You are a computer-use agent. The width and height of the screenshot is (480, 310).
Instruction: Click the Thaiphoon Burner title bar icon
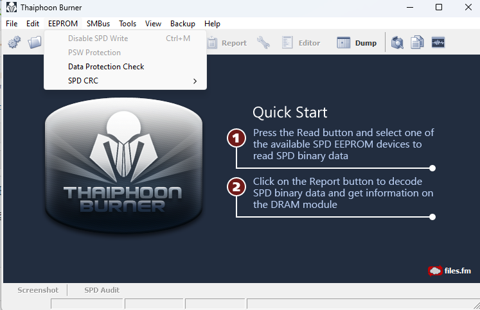coord(12,7)
